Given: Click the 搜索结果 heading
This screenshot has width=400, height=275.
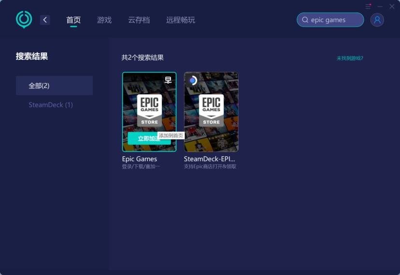Looking at the screenshot, I should [x=32, y=57].
